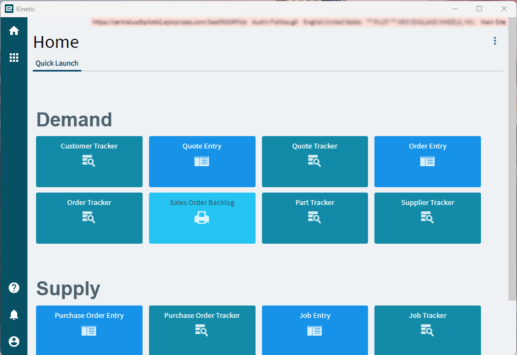The width and height of the screenshot is (517, 355).
Task: Launch the Job Entry tile
Action: pos(315,330)
